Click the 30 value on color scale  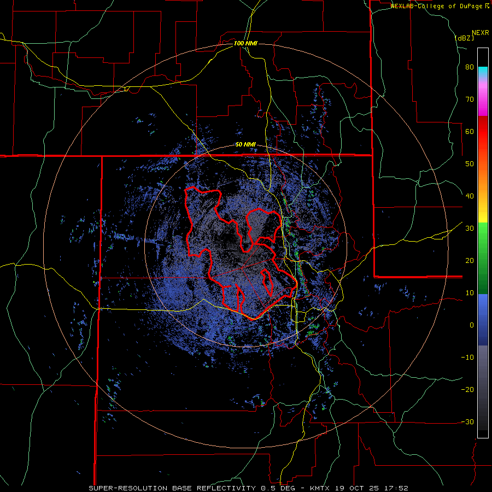pyautogui.click(x=470, y=229)
